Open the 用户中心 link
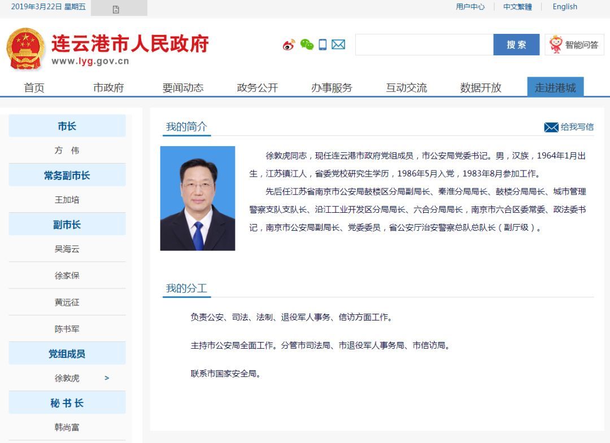610x443 pixels. [470, 7]
